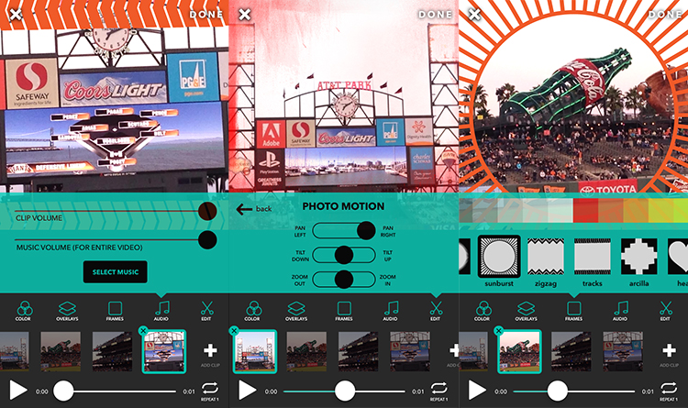Select the stadium stands clip in the right screen
Screen dimensions: 688x408
(x=571, y=351)
